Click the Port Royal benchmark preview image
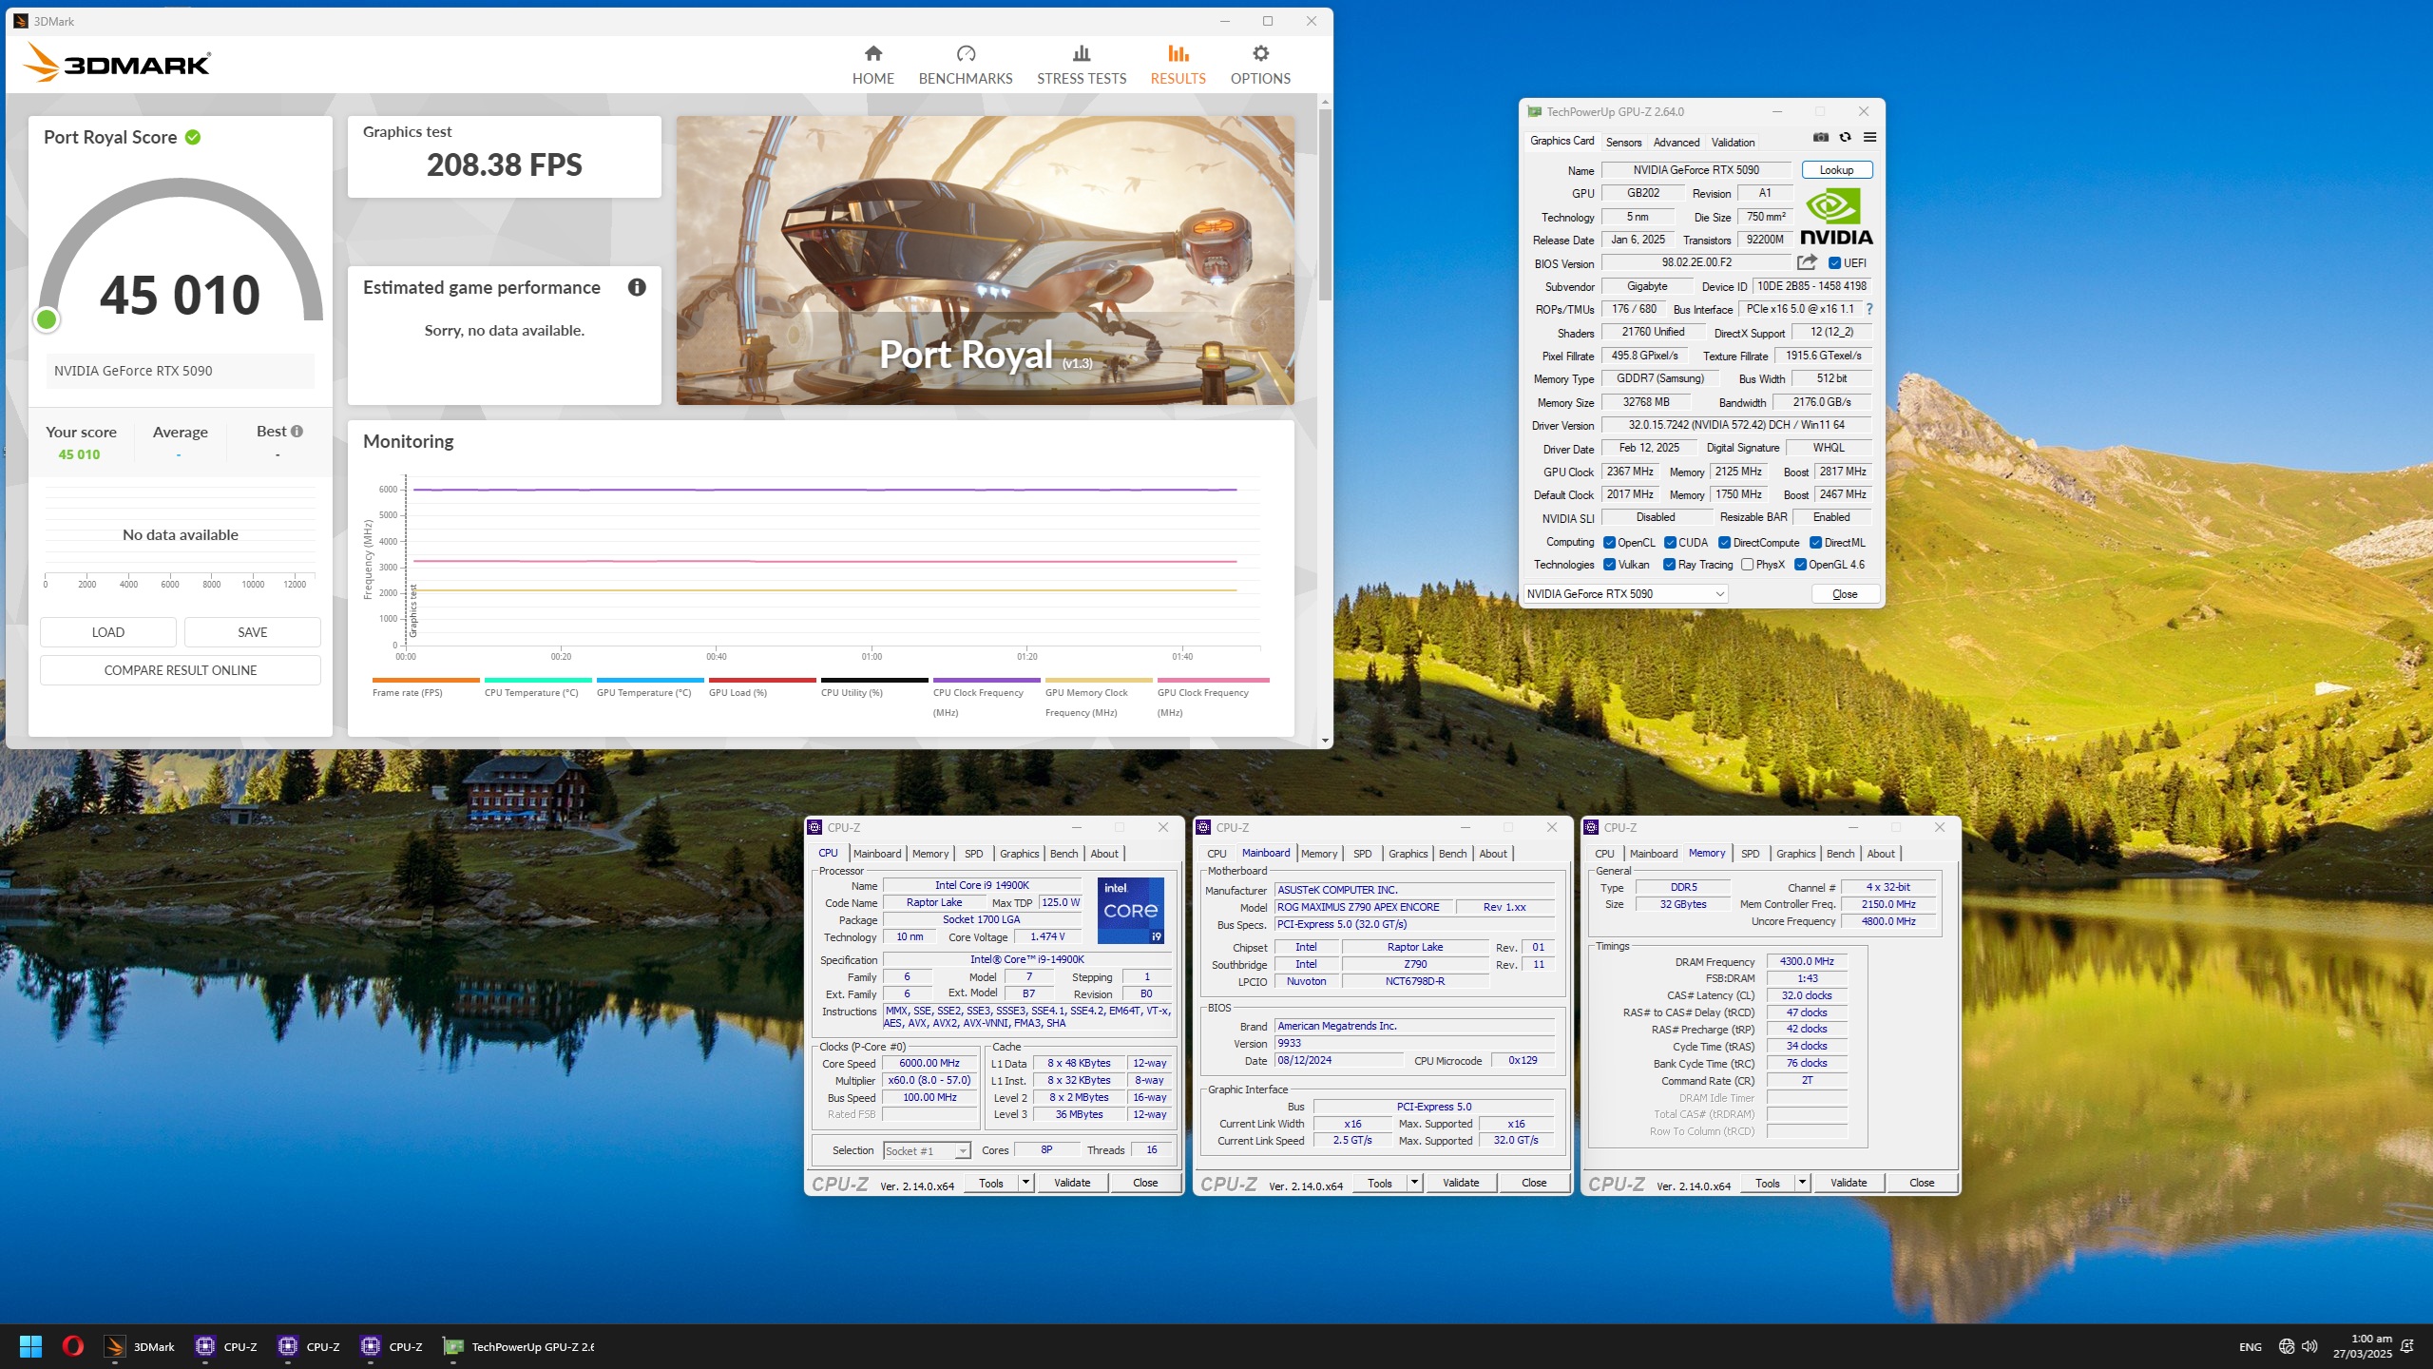 click(986, 260)
